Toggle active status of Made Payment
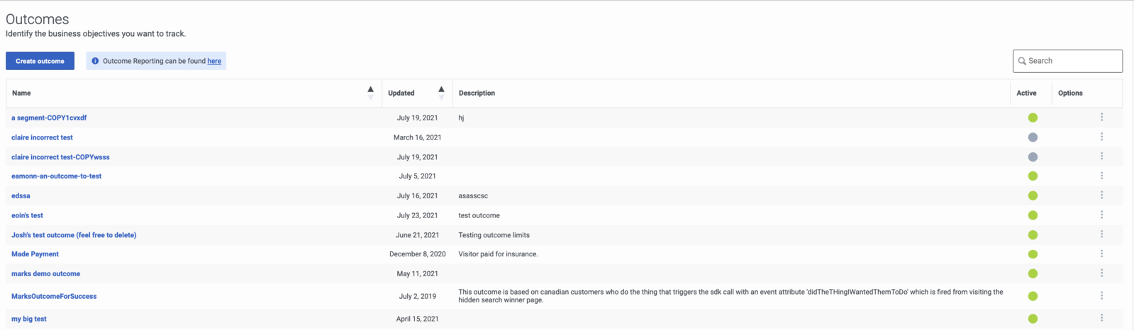Image resolution: width=1134 pixels, height=330 pixels. [1033, 254]
